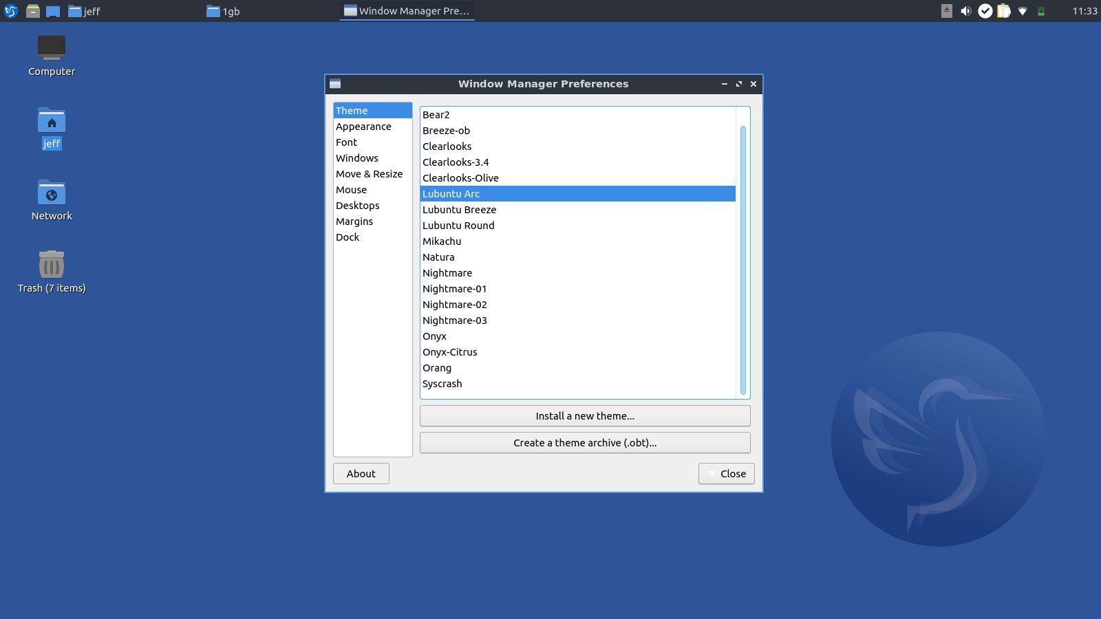Select the Theme section in sidebar
The width and height of the screenshot is (1101, 619).
tap(373, 111)
